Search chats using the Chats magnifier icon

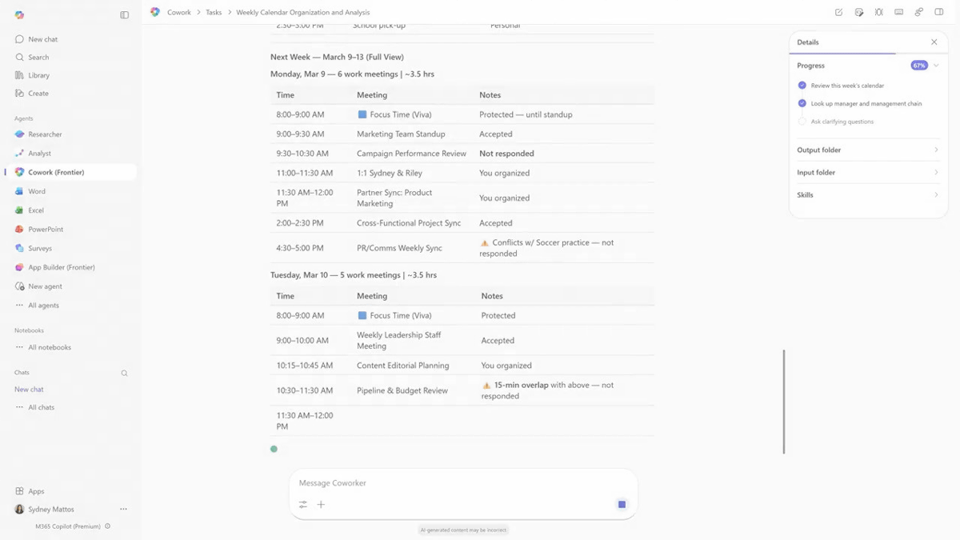[x=124, y=373]
